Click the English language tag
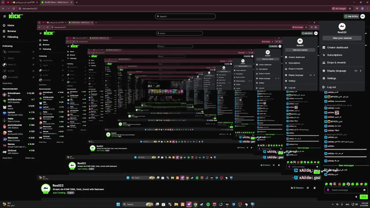The width and height of the screenshot is (370, 208). point(71,193)
